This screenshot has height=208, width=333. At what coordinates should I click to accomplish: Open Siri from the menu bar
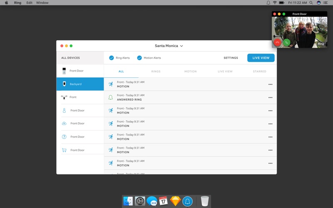point(318,3)
